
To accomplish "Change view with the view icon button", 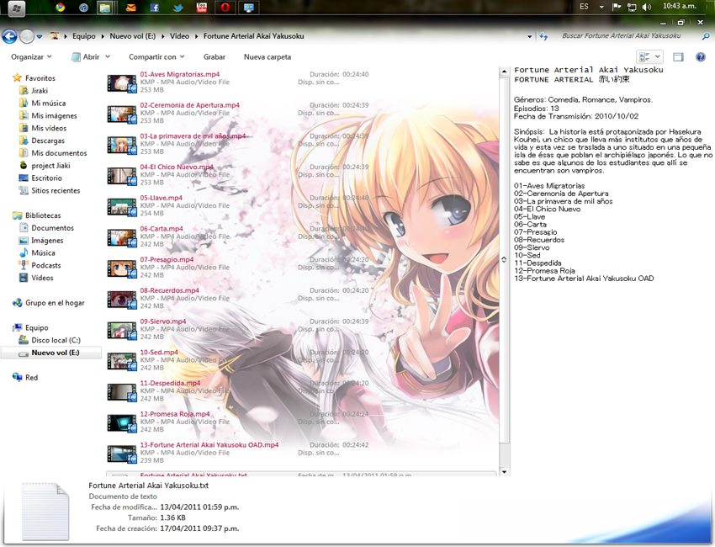I will 644,57.
